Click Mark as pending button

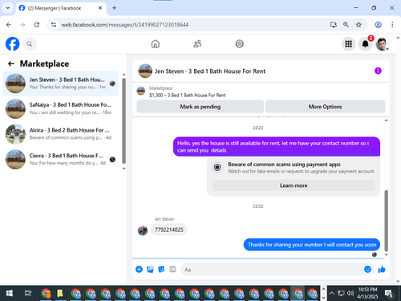pos(200,107)
